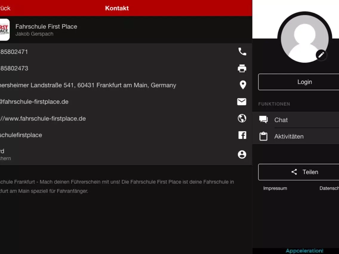This screenshot has height=254, width=339.
Task: Click the FUNKTIONEN section label
Action: (274, 104)
